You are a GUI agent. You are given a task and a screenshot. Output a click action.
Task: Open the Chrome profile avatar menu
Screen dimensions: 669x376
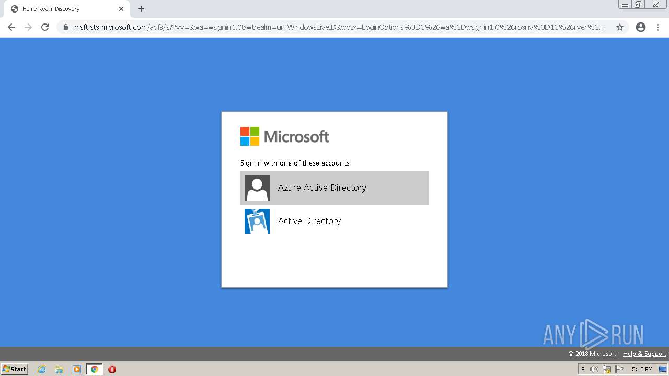(641, 27)
